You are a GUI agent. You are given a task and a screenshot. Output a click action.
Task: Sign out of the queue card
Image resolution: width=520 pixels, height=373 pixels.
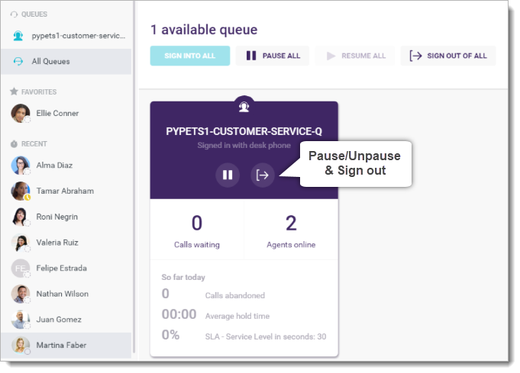click(x=263, y=175)
